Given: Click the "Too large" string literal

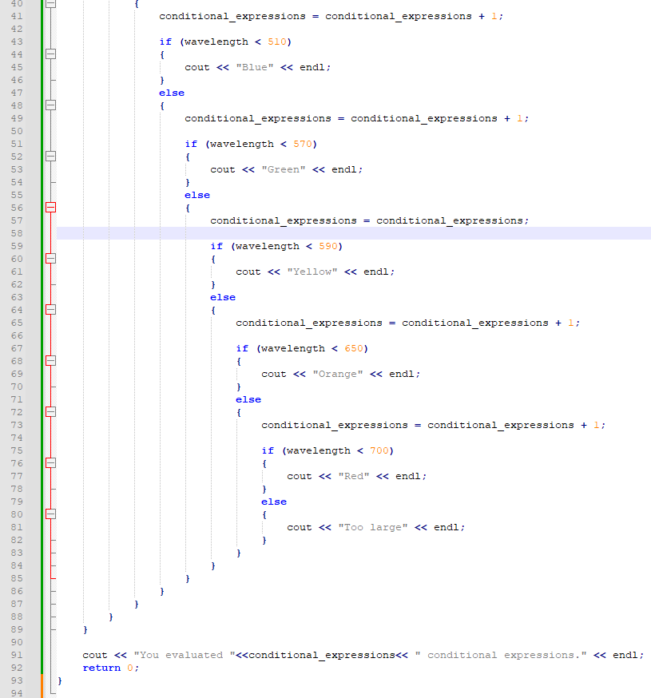Looking at the screenshot, I should (373, 527).
